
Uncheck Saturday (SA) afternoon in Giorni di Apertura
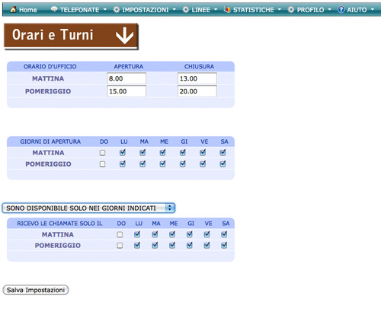tap(223, 164)
